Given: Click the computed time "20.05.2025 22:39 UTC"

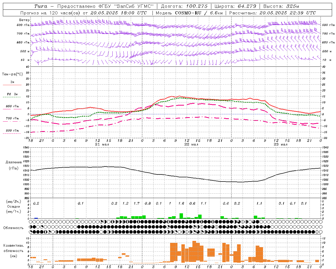Looking at the screenshot, I should tap(288, 13).
